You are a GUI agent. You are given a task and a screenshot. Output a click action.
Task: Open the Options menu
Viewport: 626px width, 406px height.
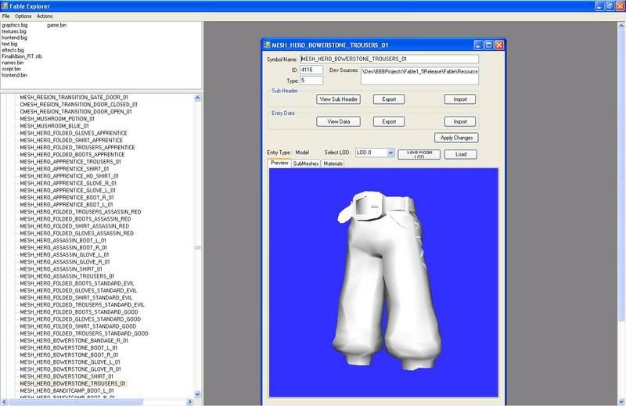tap(23, 16)
